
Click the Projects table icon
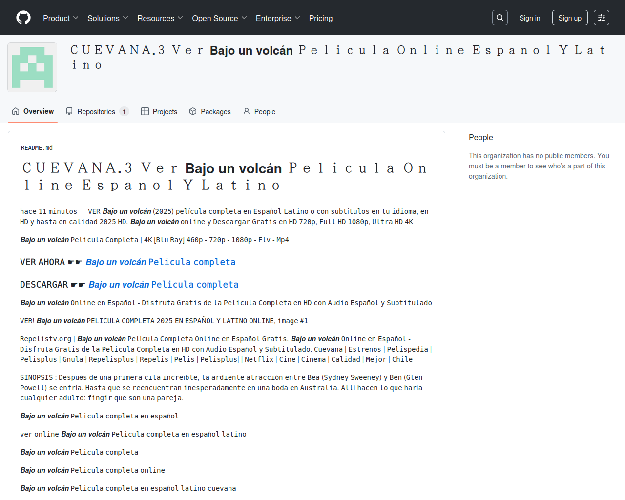(145, 111)
